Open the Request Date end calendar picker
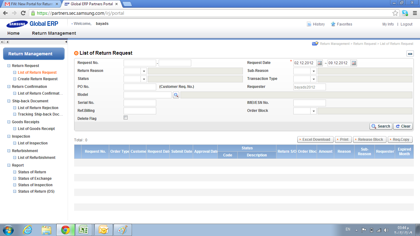This screenshot has width=420, height=236. [354, 63]
